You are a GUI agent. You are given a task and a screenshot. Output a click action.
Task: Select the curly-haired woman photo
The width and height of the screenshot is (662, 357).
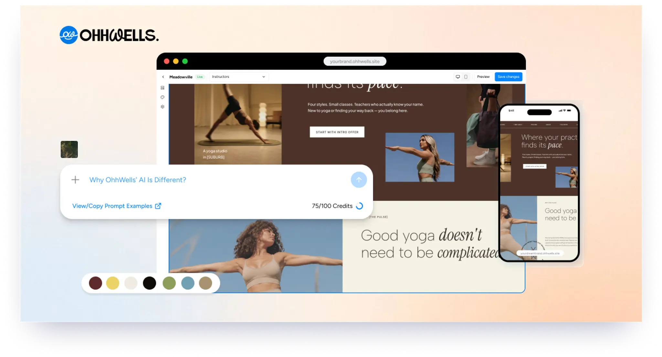coord(256,256)
